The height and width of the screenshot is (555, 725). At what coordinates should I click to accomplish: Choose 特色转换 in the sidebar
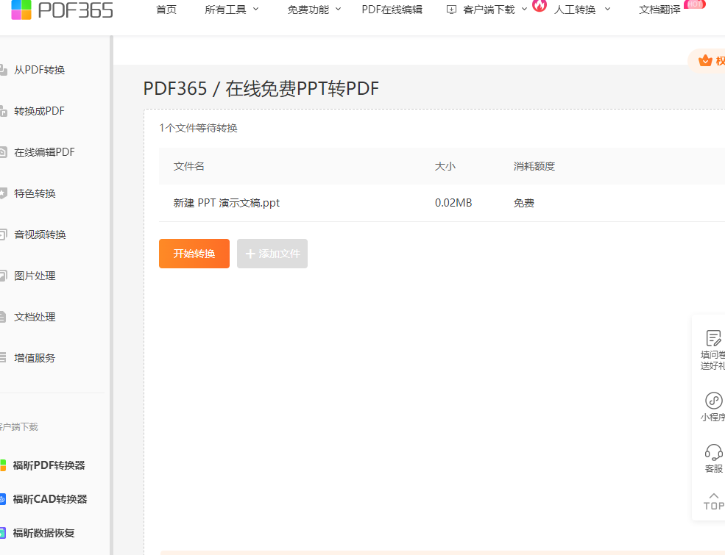[35, 193]
